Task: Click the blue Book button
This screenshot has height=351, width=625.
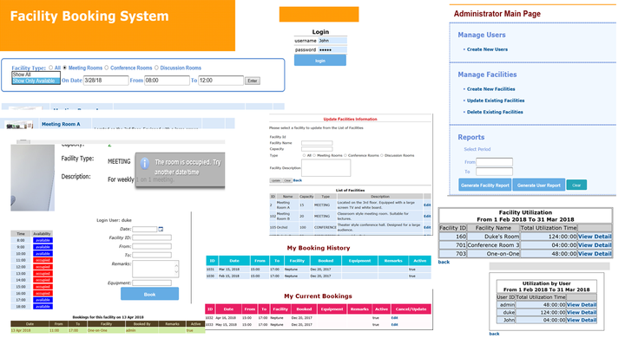Action: point(149,294)
